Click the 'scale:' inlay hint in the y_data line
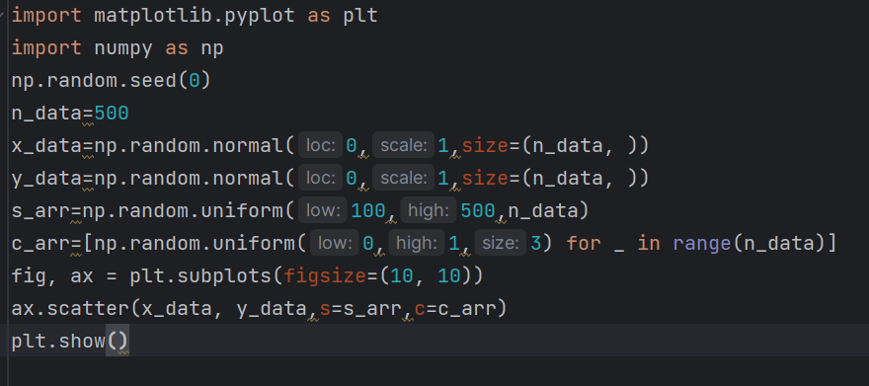Viewport: 869px width, 386px height. (403, 179)
